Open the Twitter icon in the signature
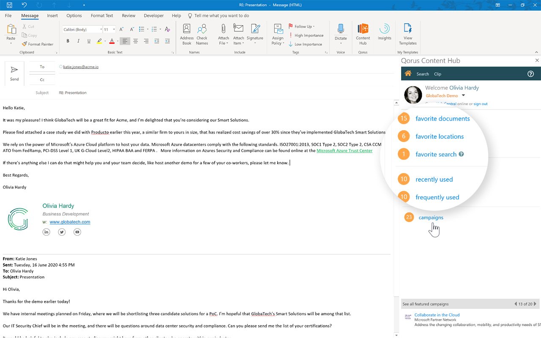 click(62, 232)
